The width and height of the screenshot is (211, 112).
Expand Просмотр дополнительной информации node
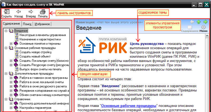11,103
